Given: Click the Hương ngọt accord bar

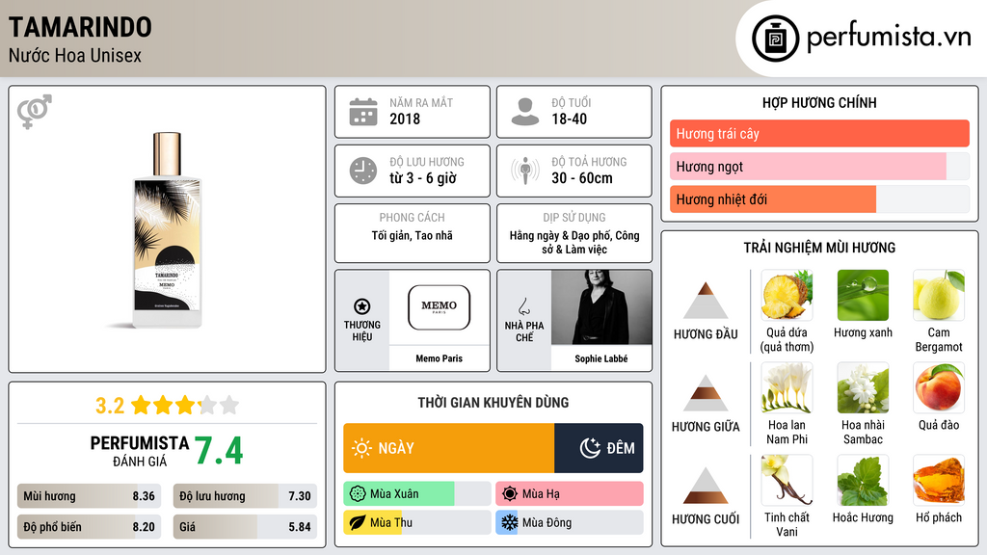Looking at the screenshot, I should pos(819,166).
